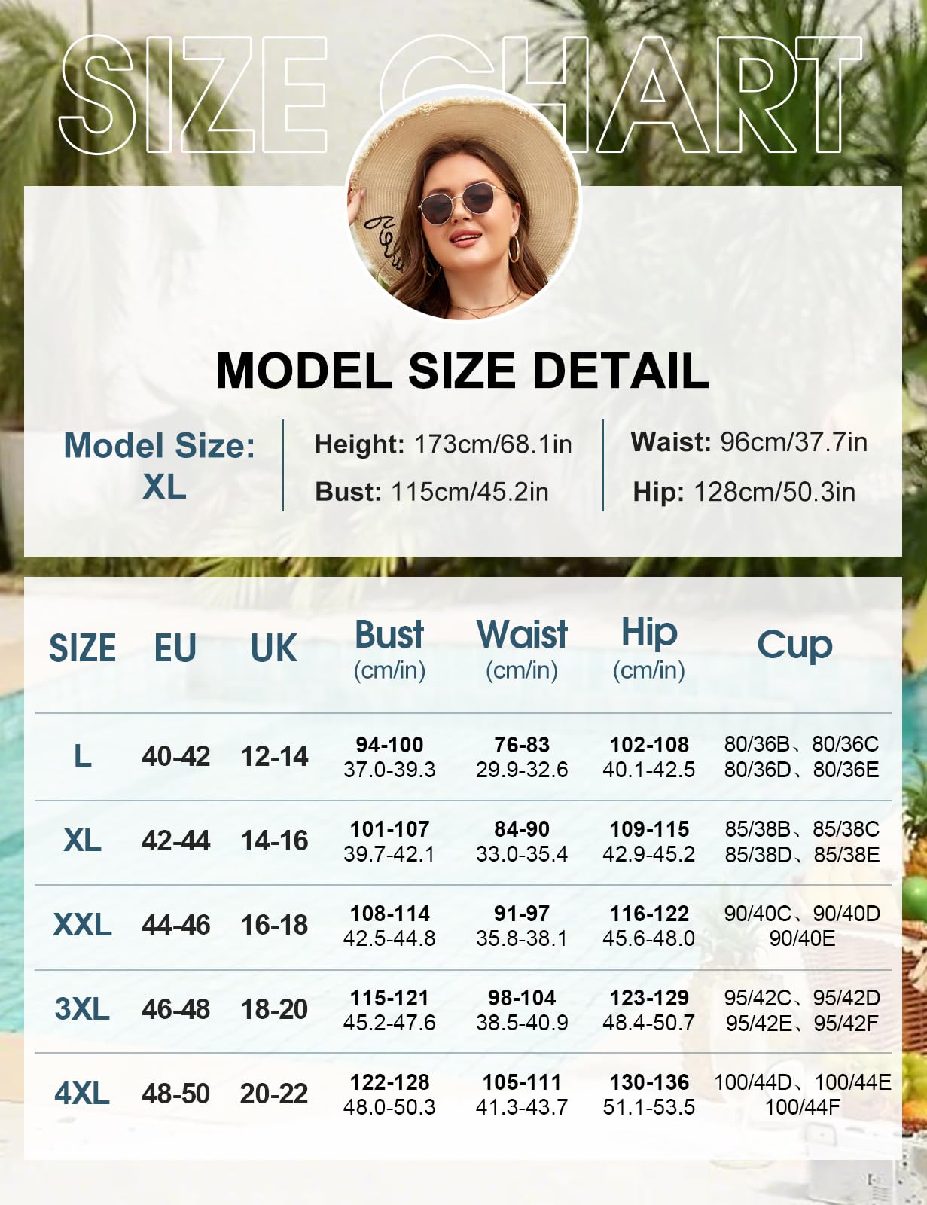Click the MODEL SIZE DETAIL heading

coord(462,371)
